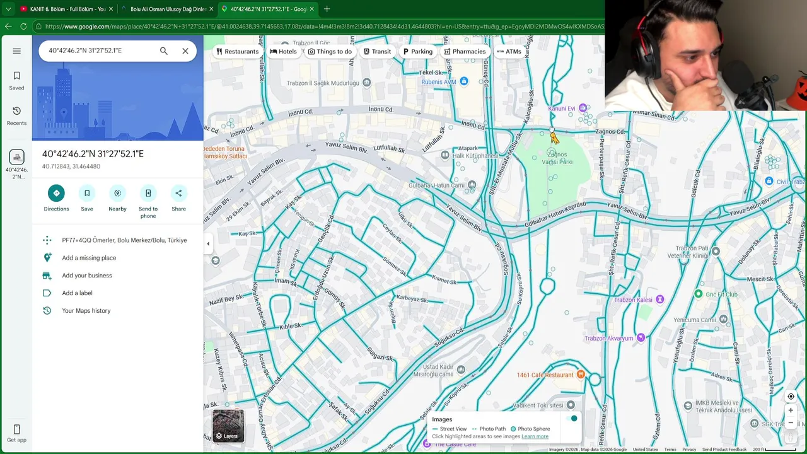Image resolution: width=807 pixels, height=454 pixels.
Task: Click the browser address bar URL
Action: click(x=325, y=26)
